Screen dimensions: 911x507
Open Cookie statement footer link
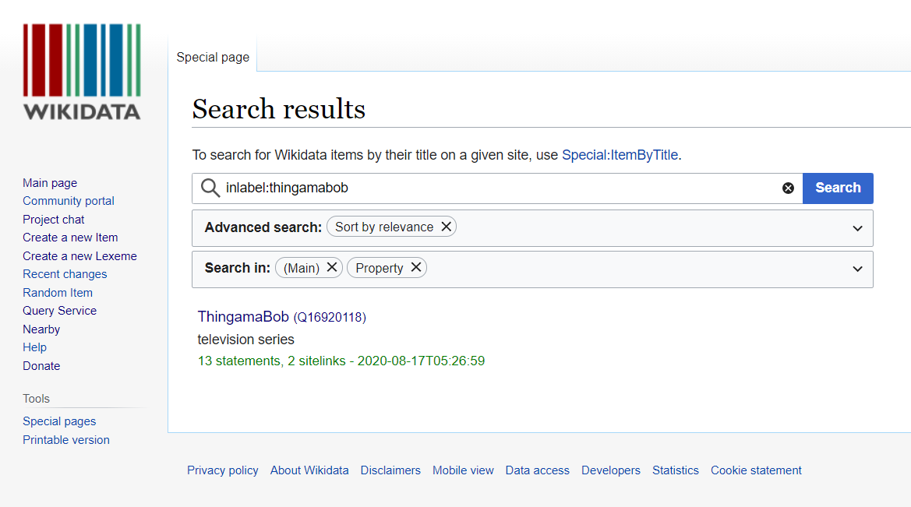pos(756,470)
